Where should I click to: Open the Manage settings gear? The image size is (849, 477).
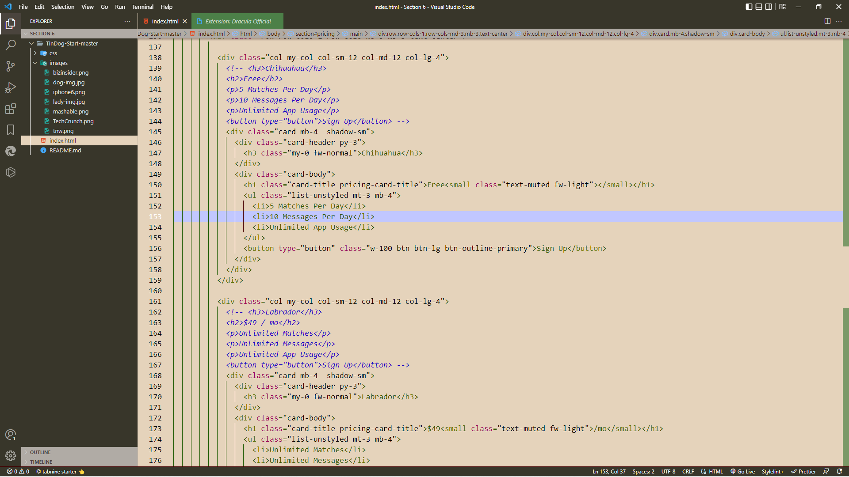pos(11,456)
